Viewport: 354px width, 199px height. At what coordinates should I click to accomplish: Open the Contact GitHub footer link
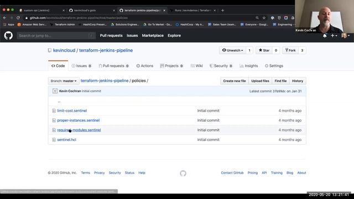point(232,172)
